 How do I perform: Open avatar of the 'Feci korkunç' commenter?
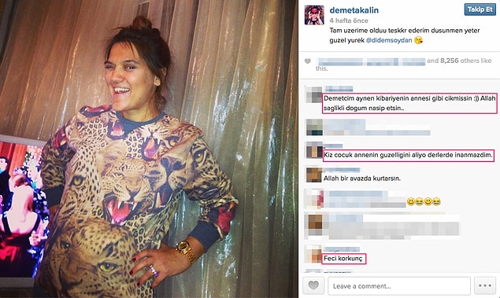click(x=313, y=254)
